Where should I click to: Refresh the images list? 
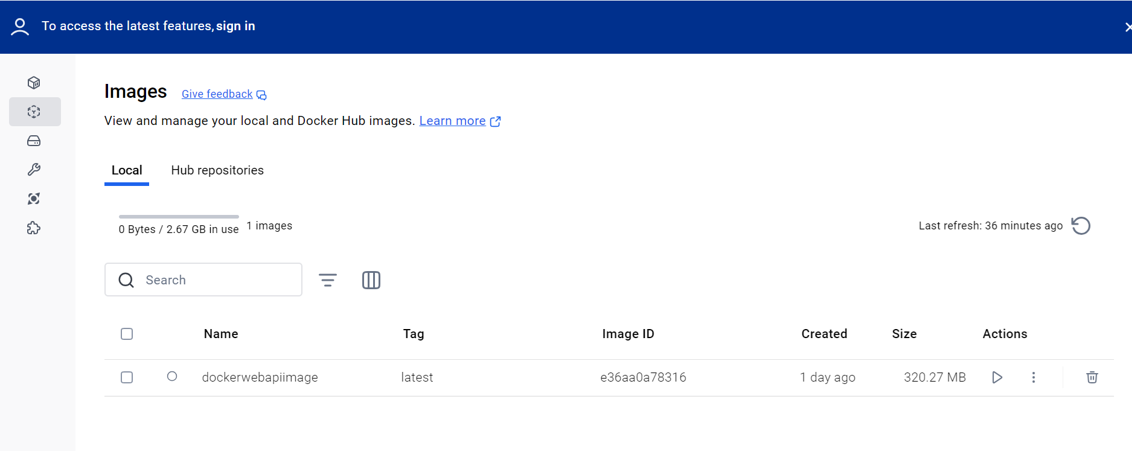click(x=1081, y=226)
